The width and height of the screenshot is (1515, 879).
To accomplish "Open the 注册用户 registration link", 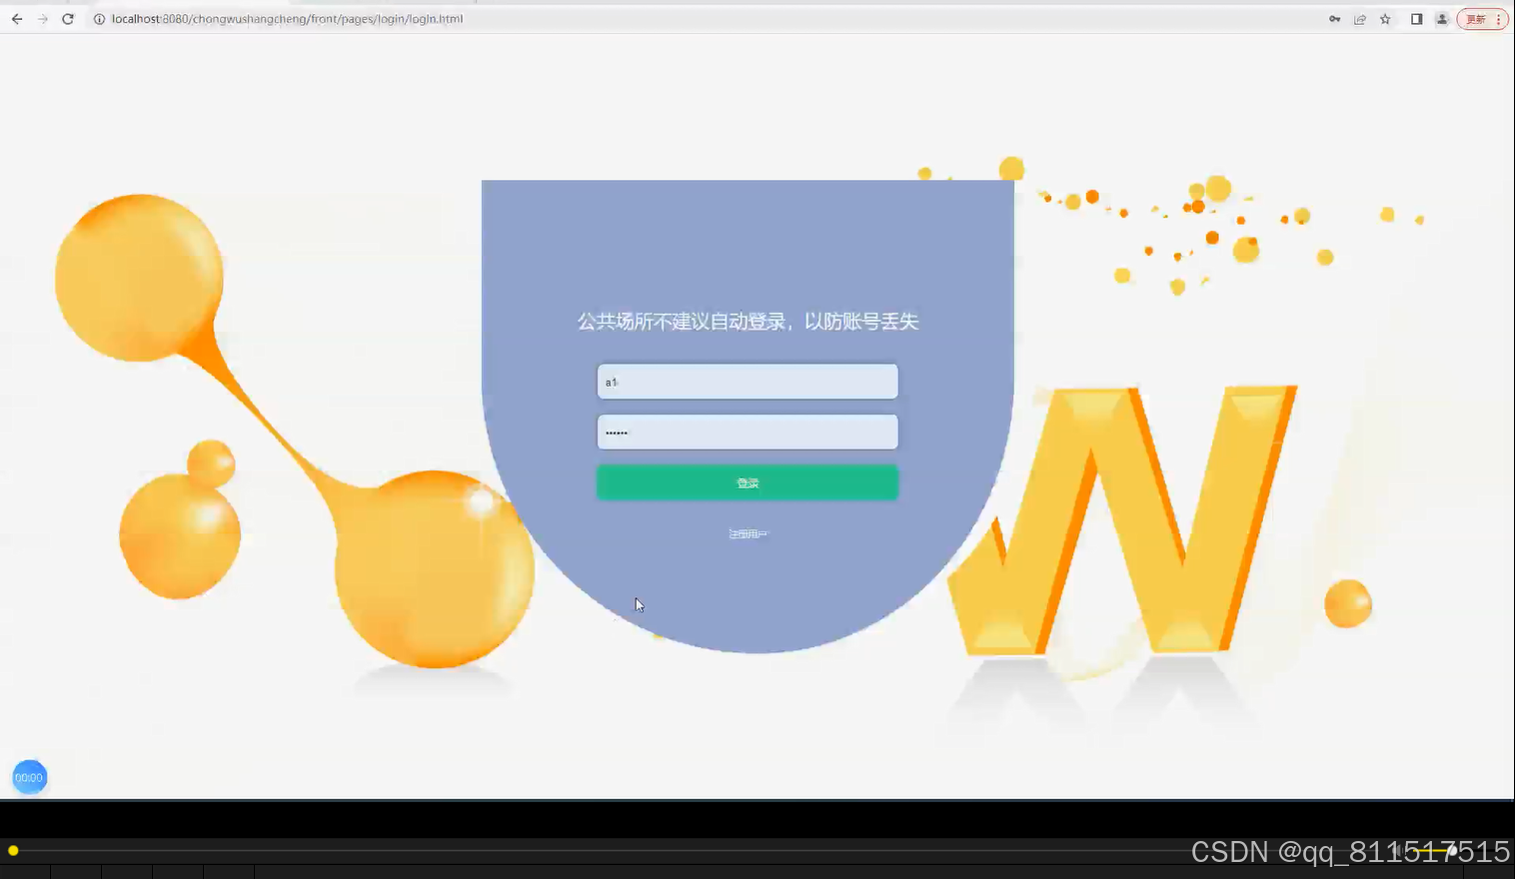I will [x=748, y=533].
